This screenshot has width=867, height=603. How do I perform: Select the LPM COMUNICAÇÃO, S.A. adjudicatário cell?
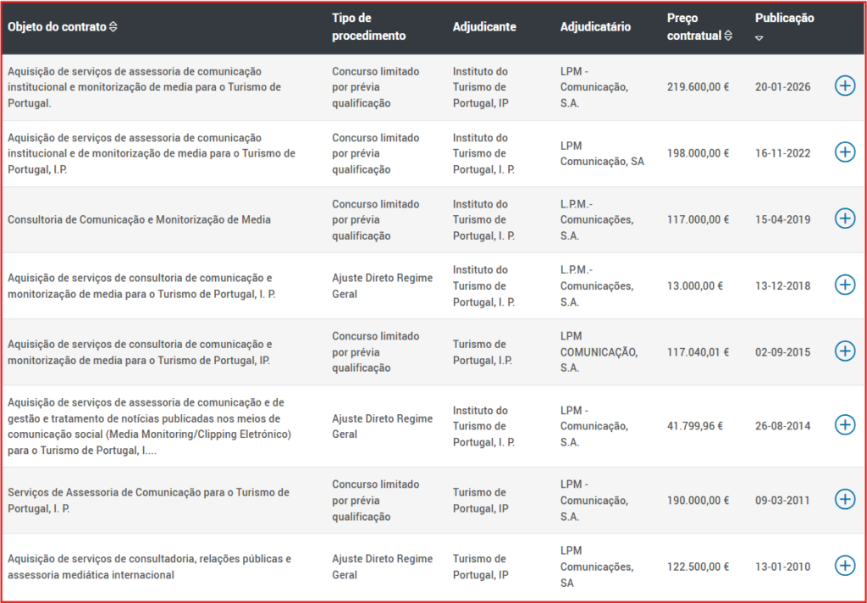[x=598, y=351]
